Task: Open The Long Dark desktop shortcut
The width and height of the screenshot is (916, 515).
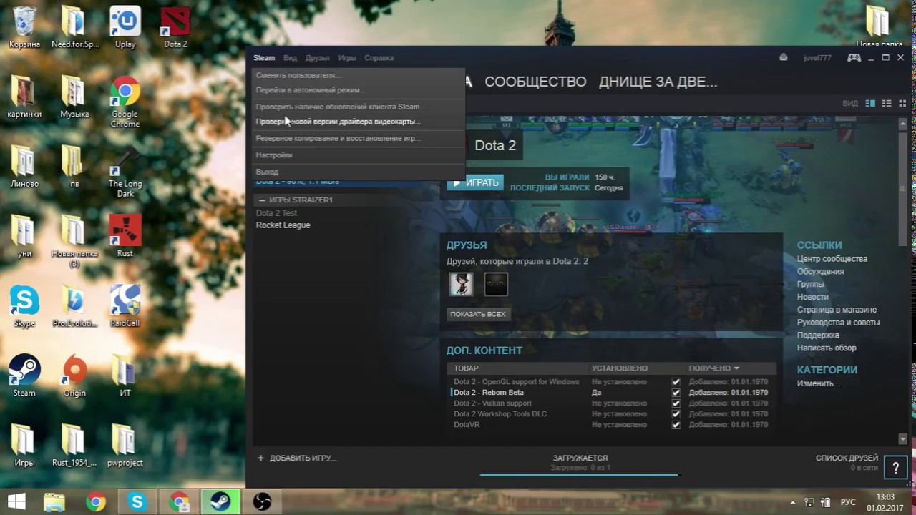Action: point(125,172)
